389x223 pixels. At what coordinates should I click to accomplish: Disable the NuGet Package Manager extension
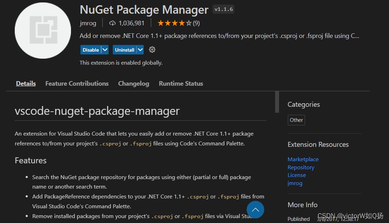point(91,50)
